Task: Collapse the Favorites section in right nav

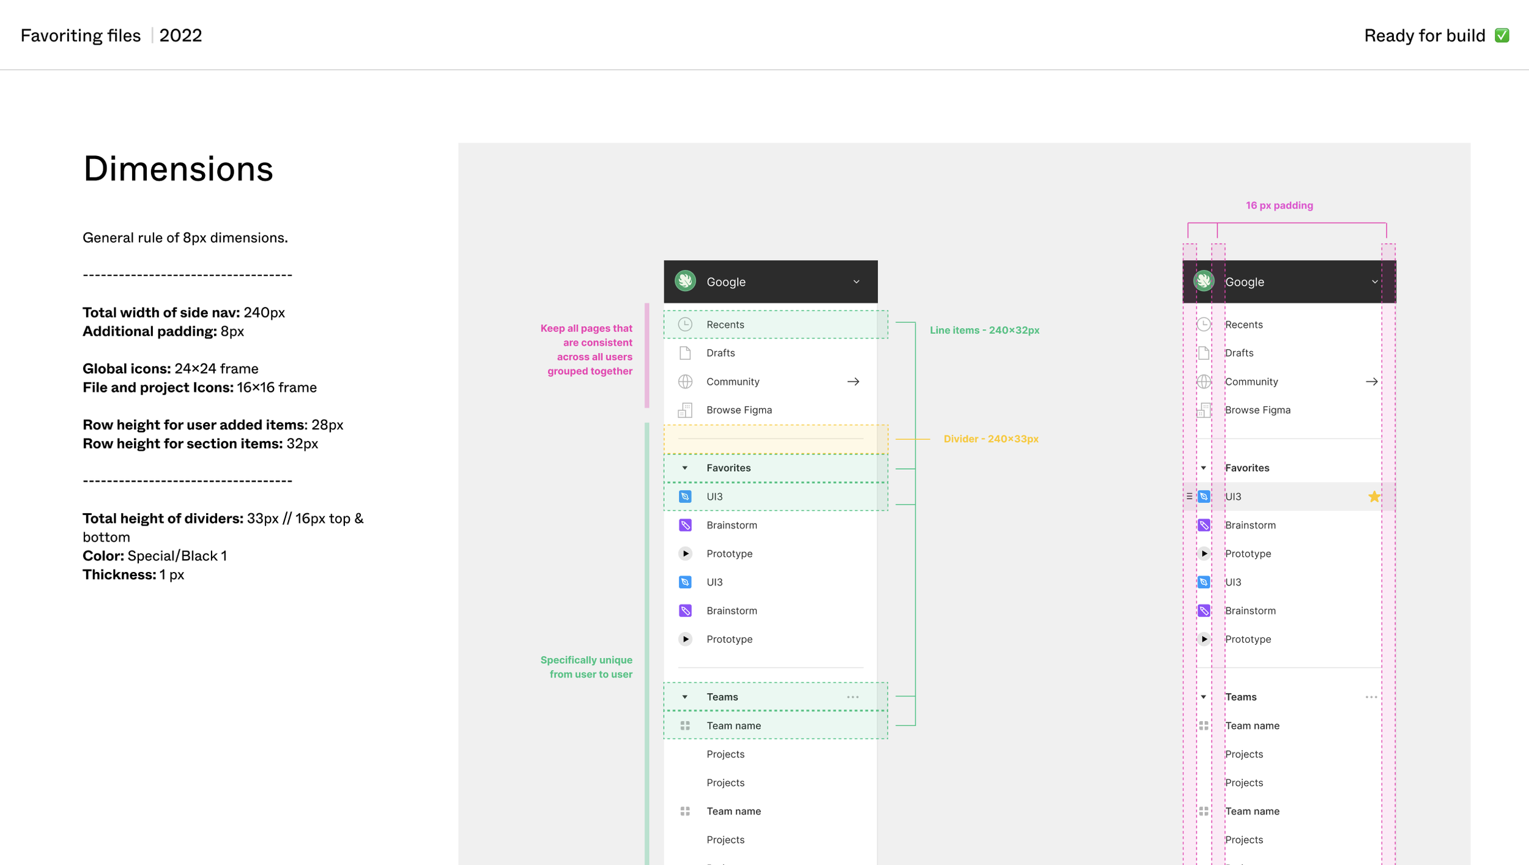Action: [x=1204, y=468]
